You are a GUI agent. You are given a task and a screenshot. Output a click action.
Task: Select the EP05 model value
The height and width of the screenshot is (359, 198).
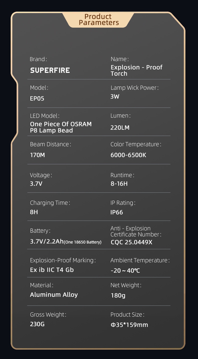tap(37, 98)
